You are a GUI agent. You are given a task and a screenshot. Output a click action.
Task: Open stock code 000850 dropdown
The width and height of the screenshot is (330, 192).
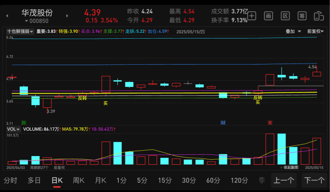(37, 21)
